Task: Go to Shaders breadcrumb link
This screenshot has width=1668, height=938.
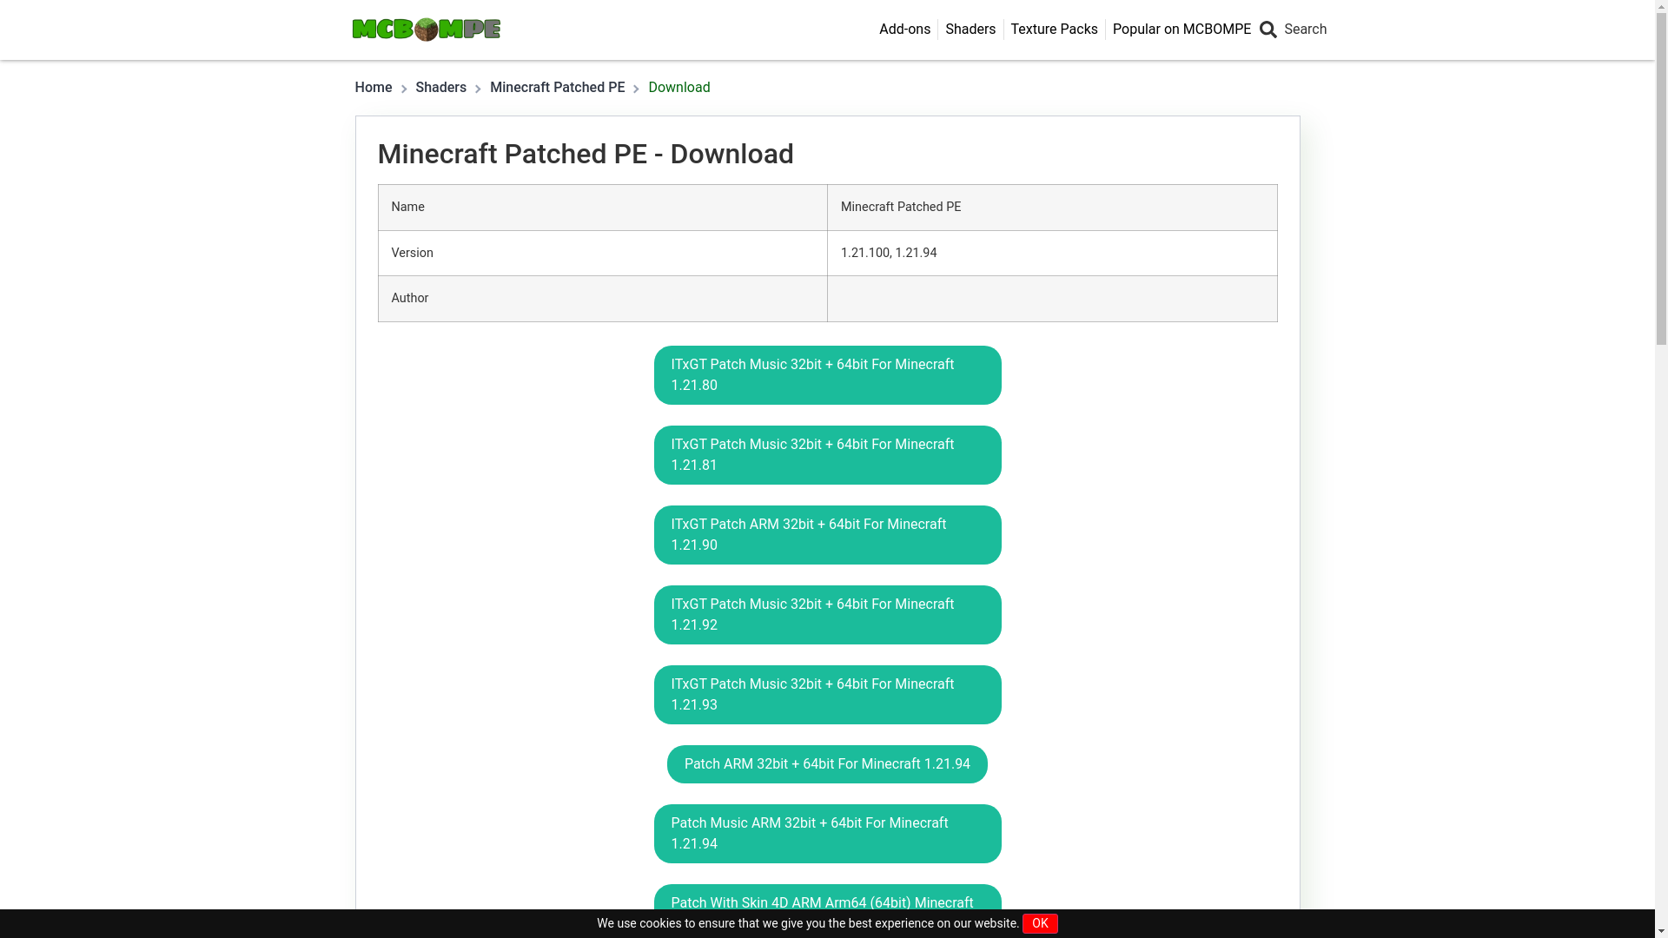Action: click(440, 88)
